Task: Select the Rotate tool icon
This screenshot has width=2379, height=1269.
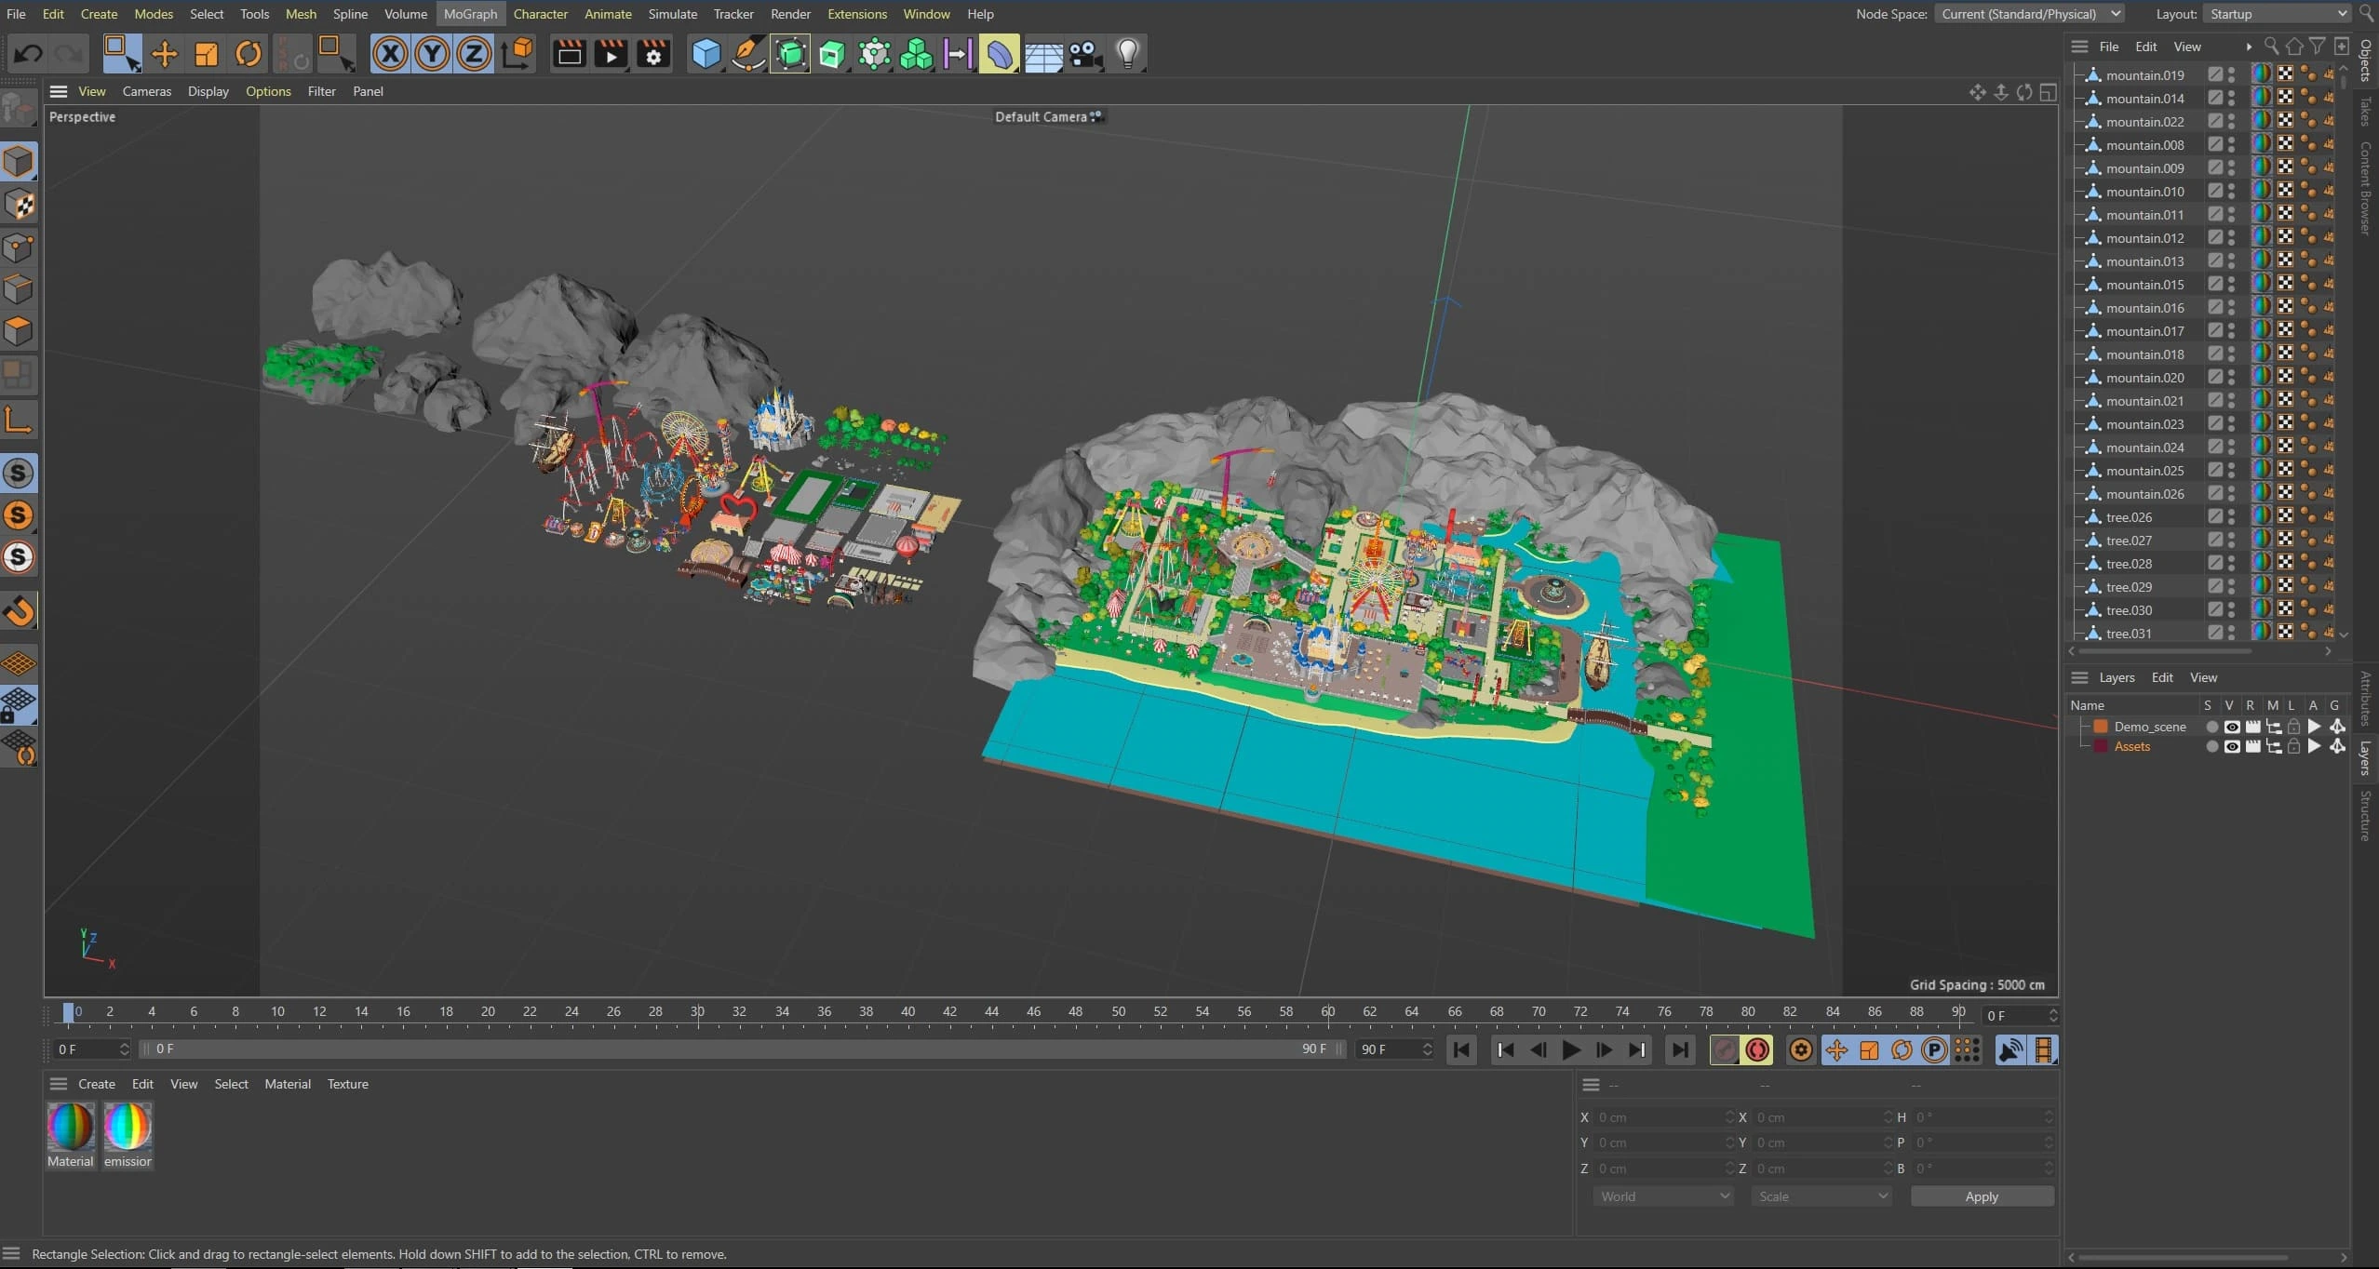Action: coord(248,54)
